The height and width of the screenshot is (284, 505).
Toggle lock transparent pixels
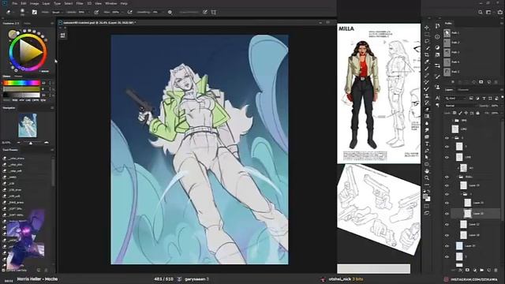454,113
